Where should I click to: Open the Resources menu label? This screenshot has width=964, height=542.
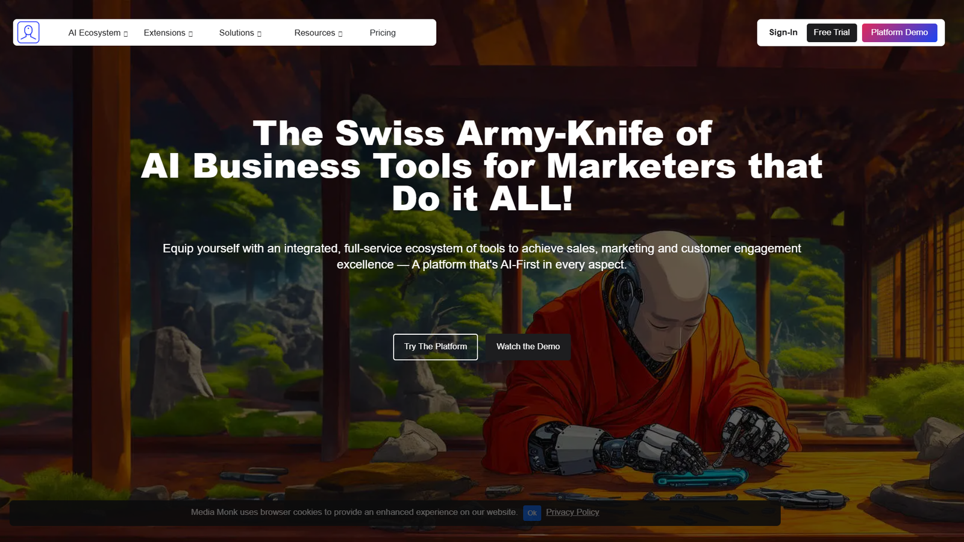315,33
